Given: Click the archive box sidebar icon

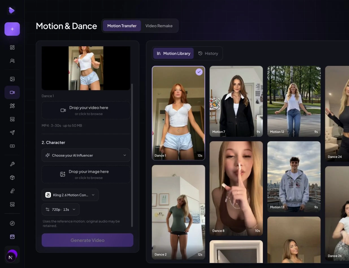Looking at the screenshot, I should [12, 237].
